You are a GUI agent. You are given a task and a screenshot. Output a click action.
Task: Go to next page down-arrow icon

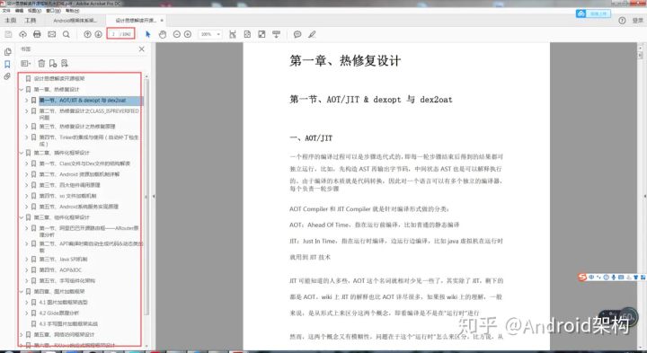(x=98, y=35)
